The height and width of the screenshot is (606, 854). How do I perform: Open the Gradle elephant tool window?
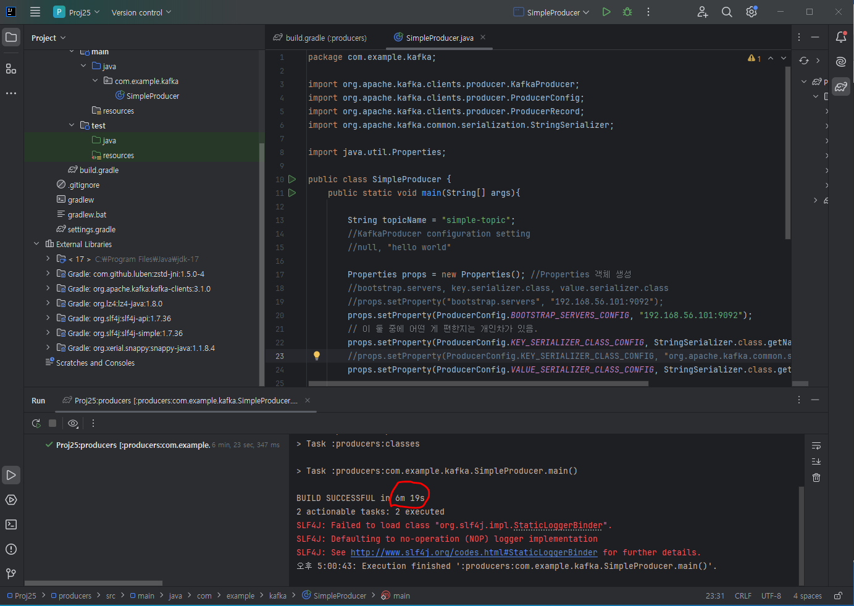point(841,86)
